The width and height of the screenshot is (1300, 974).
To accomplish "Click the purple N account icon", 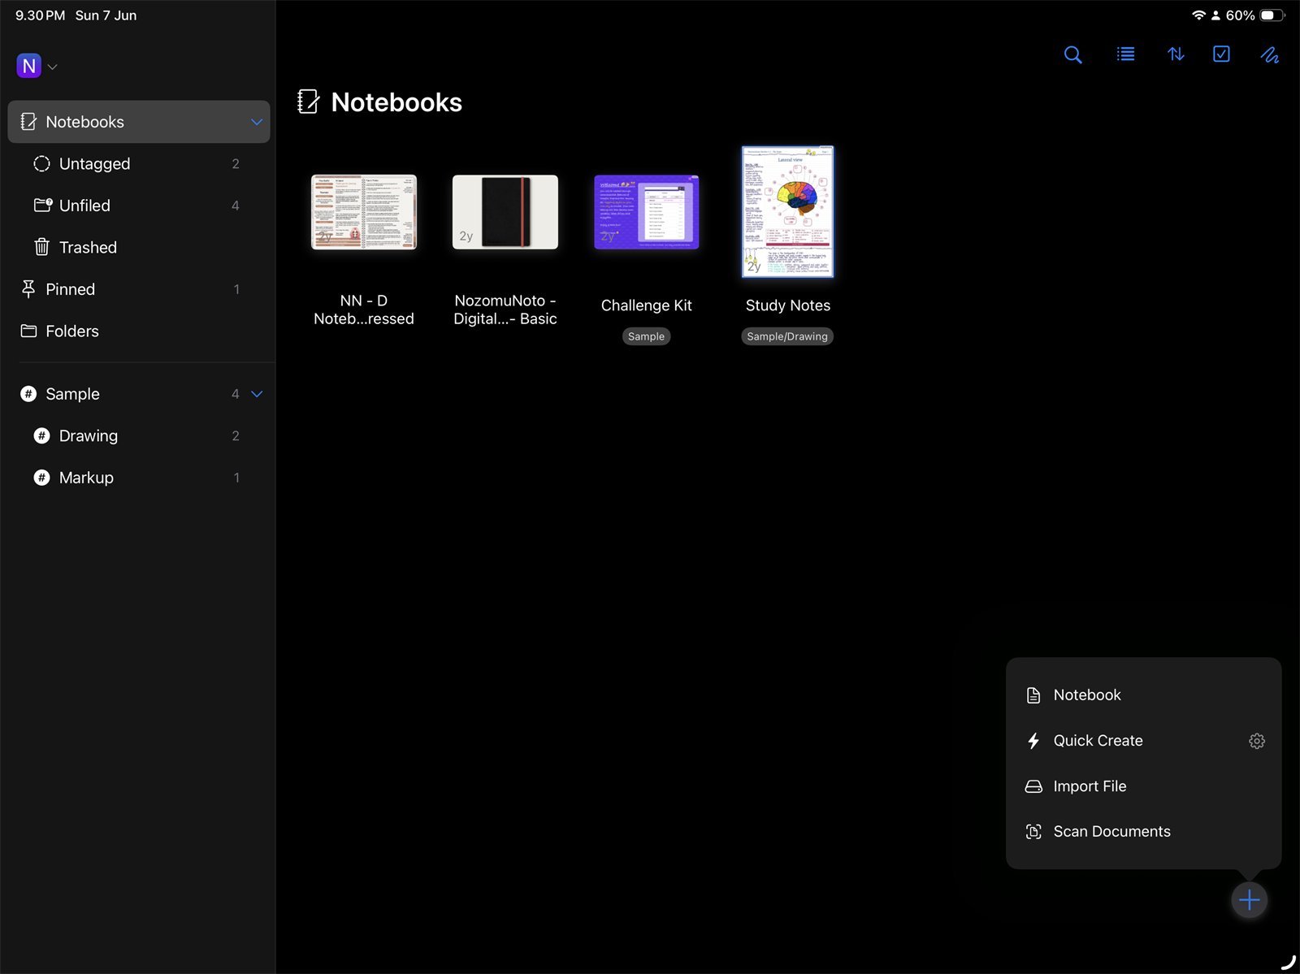I will (x=29, y=66).
